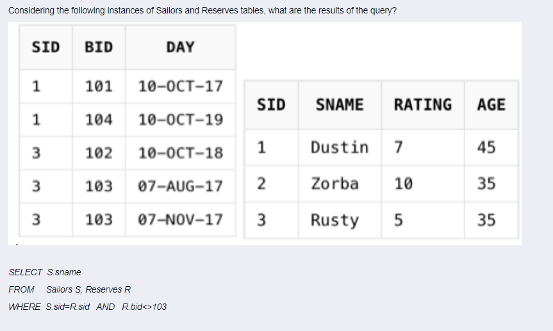Select the RATING column header
553x331 pixels.
pos(423,105)
